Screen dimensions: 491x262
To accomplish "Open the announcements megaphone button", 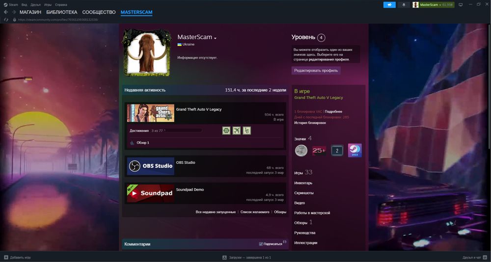I will pos(389,5).
